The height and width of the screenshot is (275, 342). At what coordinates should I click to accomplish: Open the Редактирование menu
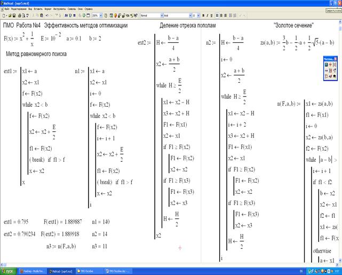(19, 9)
